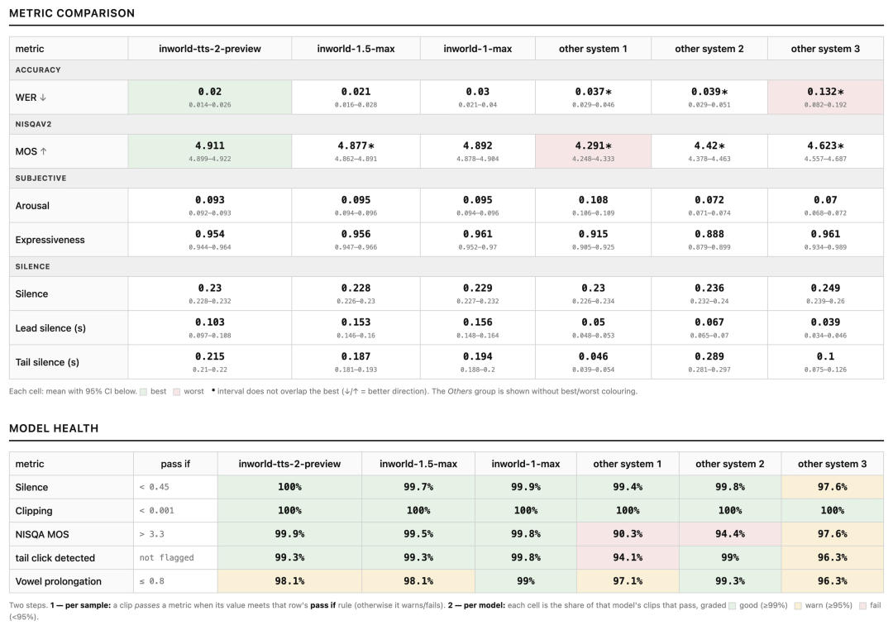Click the SILENCE section header row
The image size is (893, 630).
pos(446,266)
